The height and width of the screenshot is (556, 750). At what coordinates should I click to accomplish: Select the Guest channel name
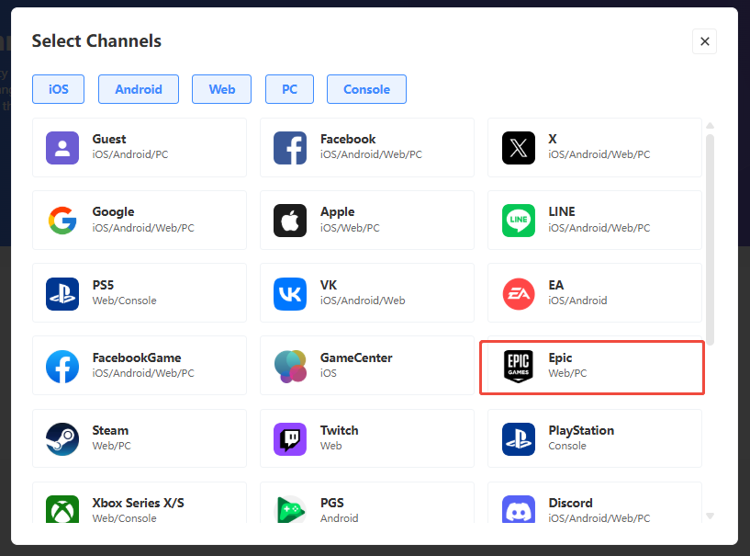pos(109,139)
